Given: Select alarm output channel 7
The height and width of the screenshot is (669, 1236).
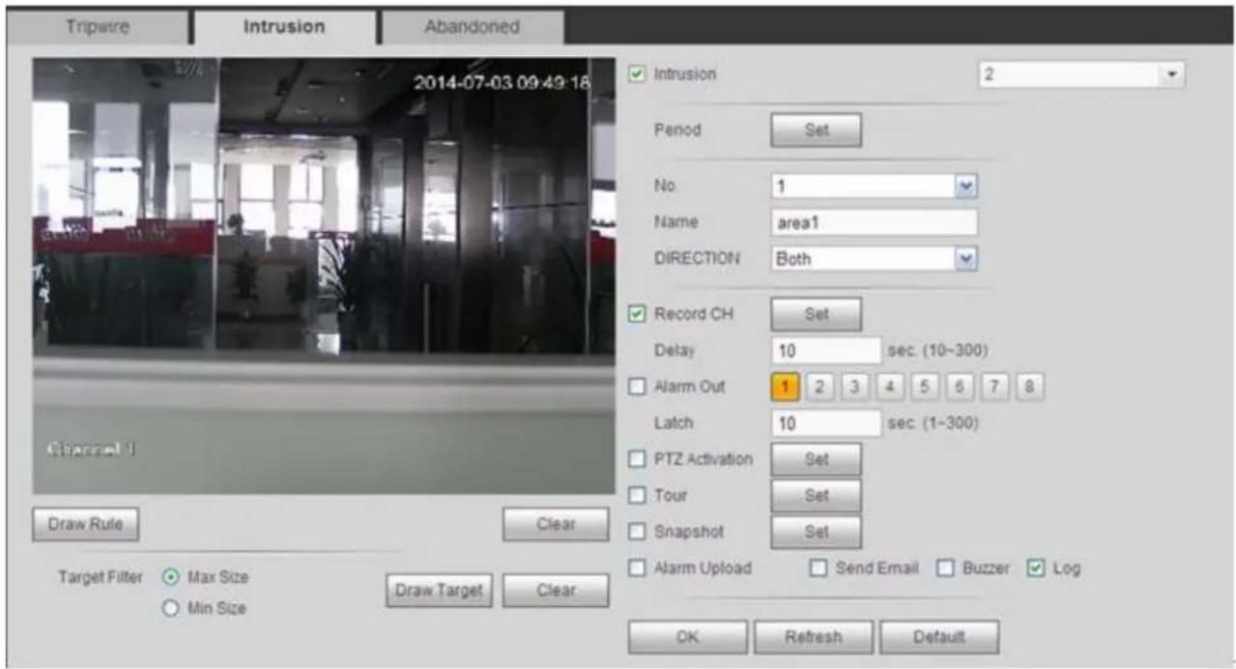Looking at the screenshot, I should point(996,388).
